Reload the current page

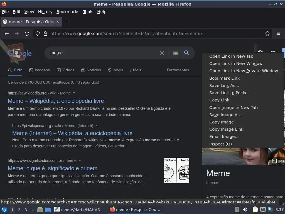[x=27, y=33]
